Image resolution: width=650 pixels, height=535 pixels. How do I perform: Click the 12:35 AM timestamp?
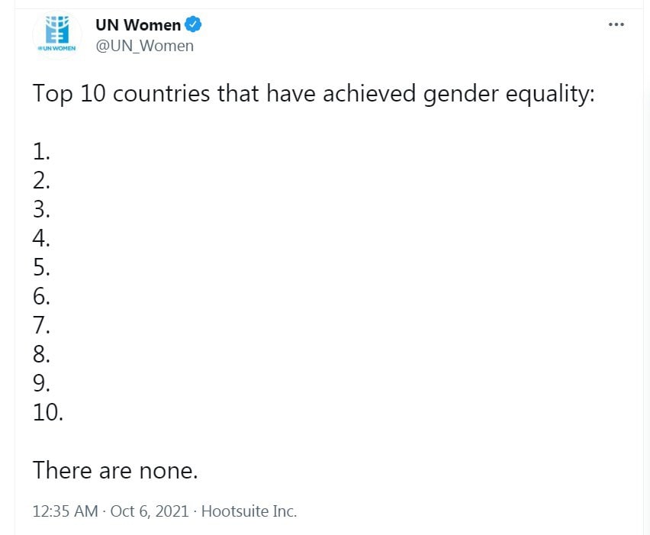tap(65, 511)
